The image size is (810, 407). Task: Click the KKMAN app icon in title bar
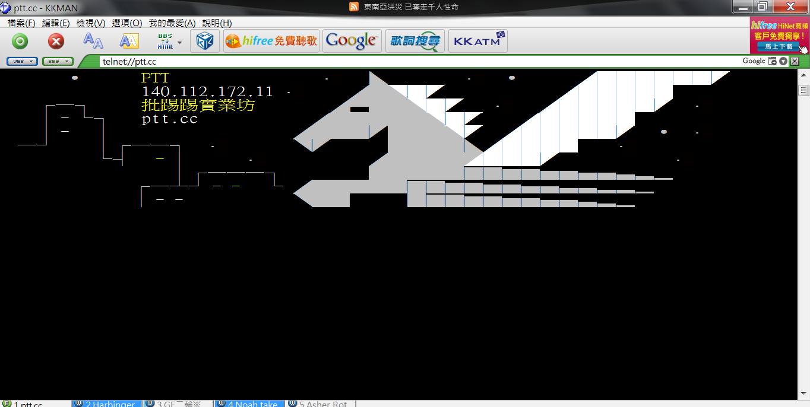(x=6, y=7)
